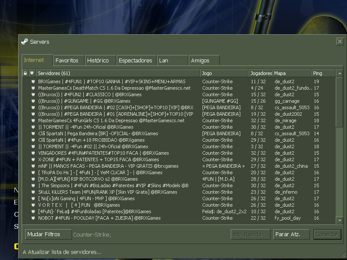Click shield icon of TRoPA Do Hs row
The image size is (347, 260).
(x=33, y=172)
